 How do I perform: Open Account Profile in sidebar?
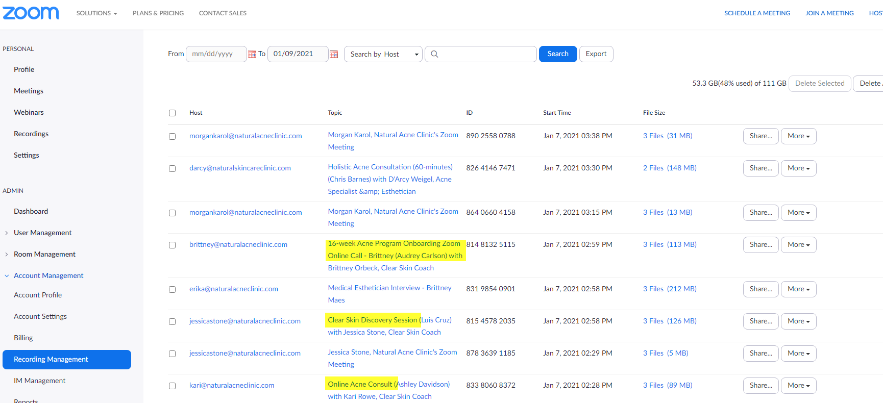38,295
